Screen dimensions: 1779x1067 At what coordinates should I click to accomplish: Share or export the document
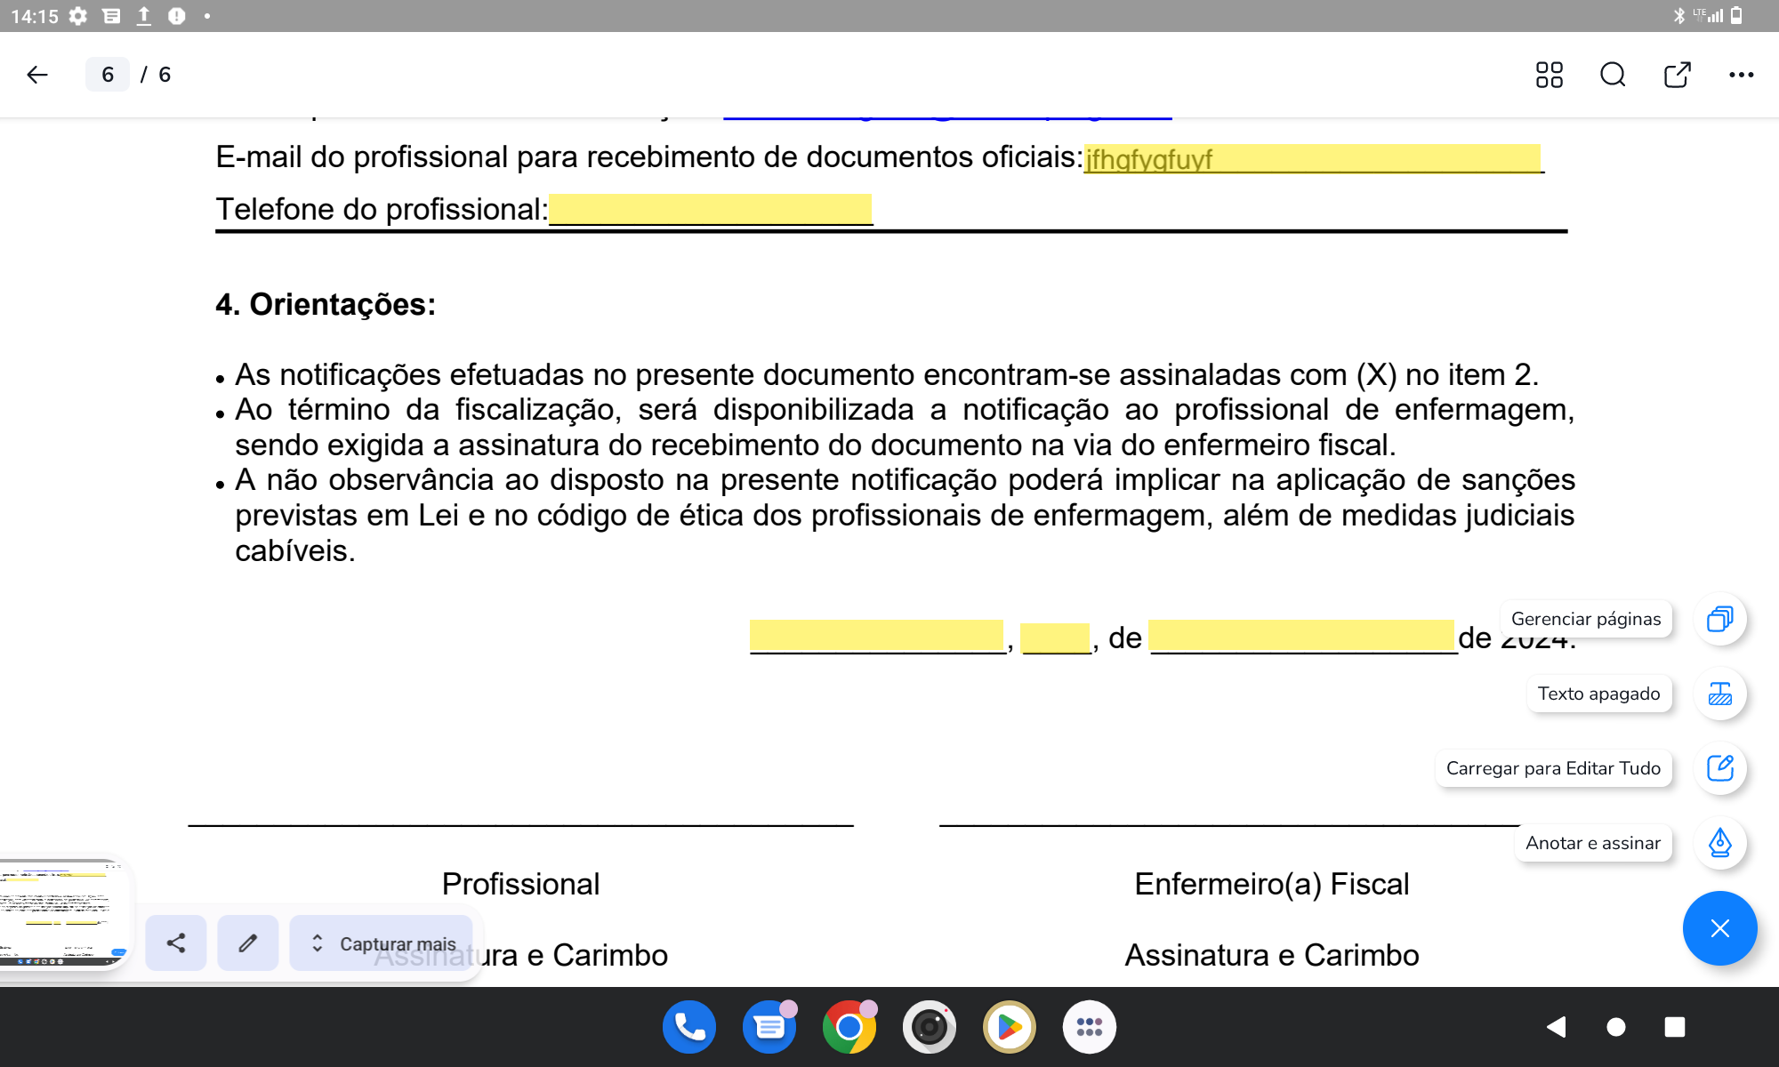coord(1677,75)
